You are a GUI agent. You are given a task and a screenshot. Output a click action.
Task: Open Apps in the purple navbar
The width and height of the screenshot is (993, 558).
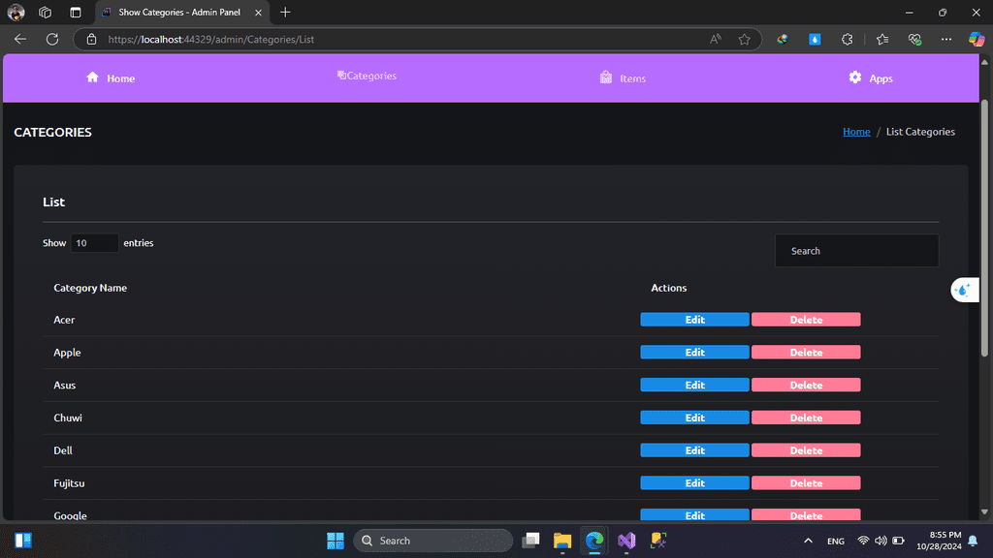tap(871, 77)
